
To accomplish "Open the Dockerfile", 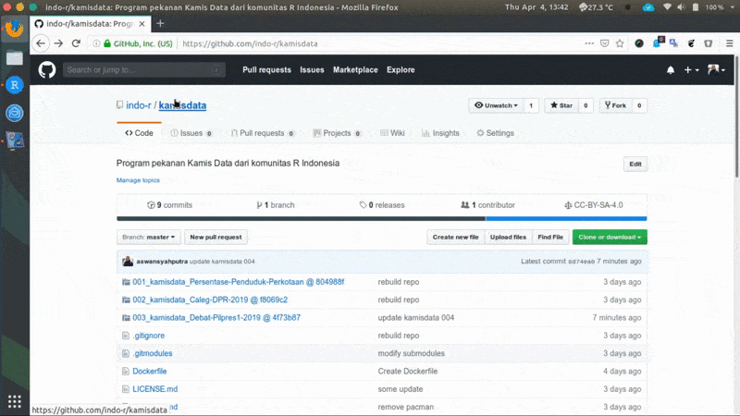I will pos(149,372).
